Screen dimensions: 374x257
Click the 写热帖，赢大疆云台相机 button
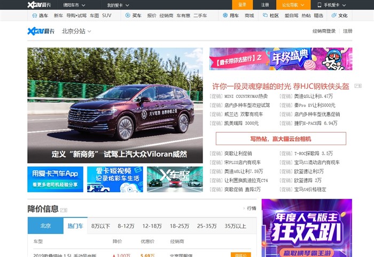coord(280,139)
